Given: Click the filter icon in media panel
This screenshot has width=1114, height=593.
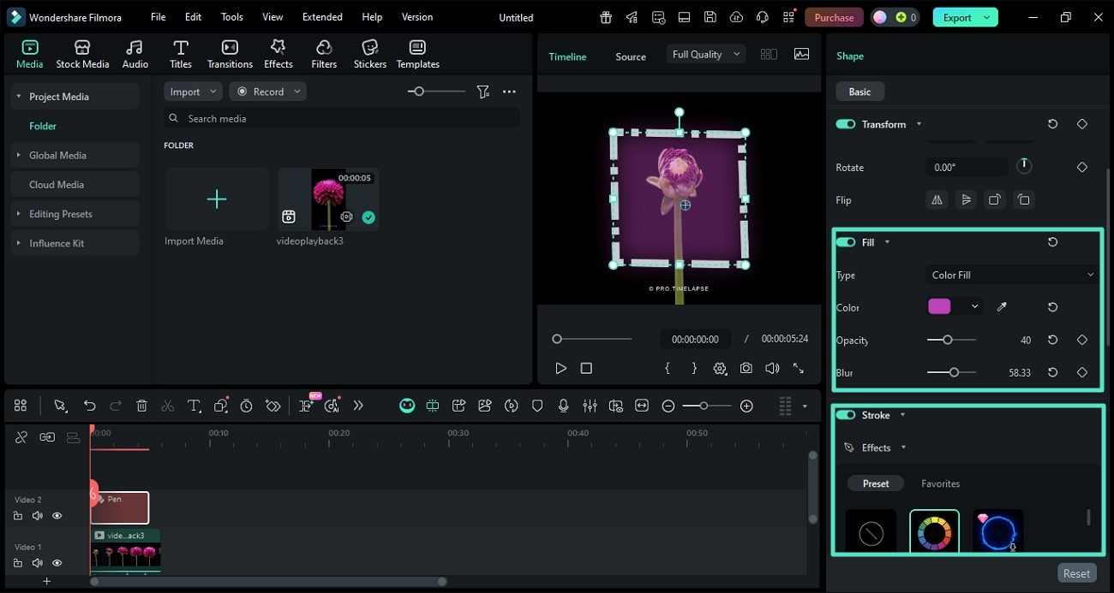Looking at the screenshot, I should pos(483,92).
